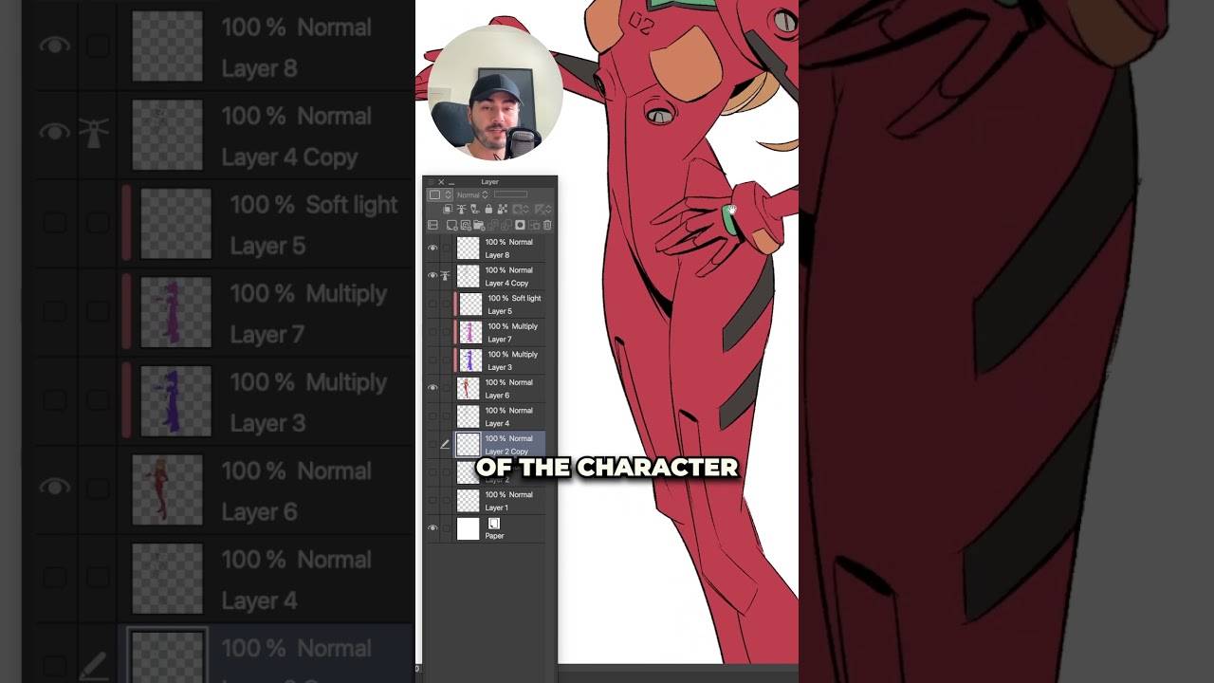Image resolution: width=1214 pixels, height=683 pixels.
Task: Hide Layer 6 via eye in centre Layer panel
Action: 432,388
